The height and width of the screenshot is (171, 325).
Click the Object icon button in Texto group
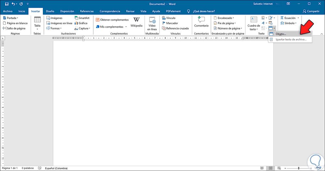[x=271, y=28]
